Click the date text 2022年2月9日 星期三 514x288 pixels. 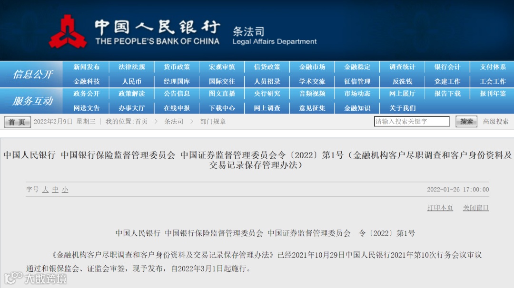click(x=65, y=121)
